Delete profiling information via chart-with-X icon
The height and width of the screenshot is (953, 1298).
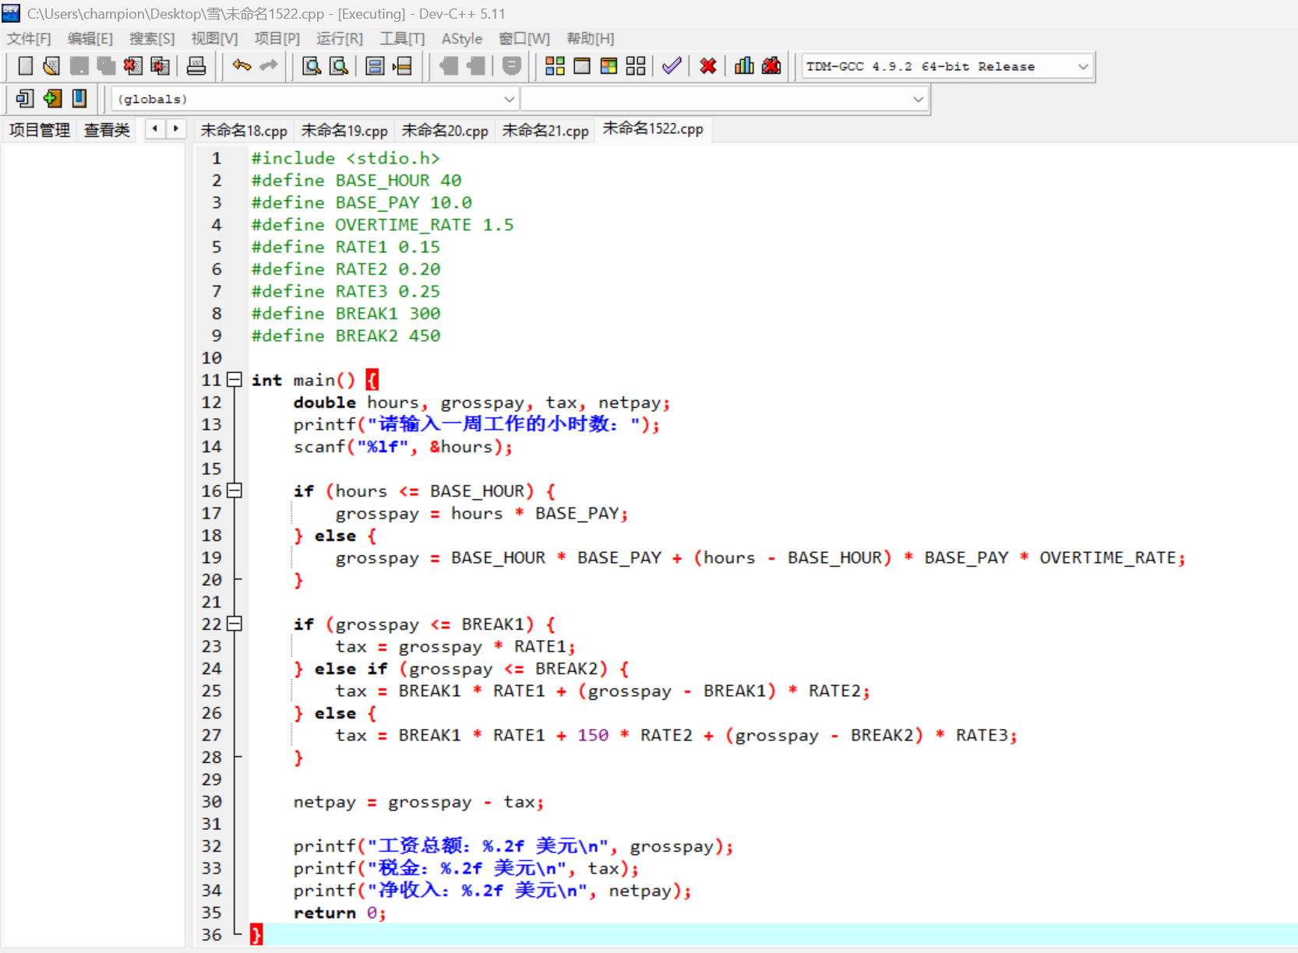(771, 66)
